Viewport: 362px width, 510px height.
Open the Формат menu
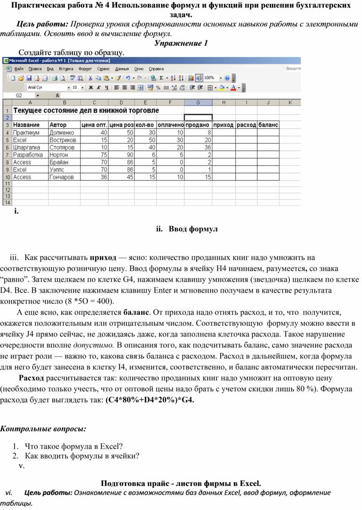tap(85, 69)
